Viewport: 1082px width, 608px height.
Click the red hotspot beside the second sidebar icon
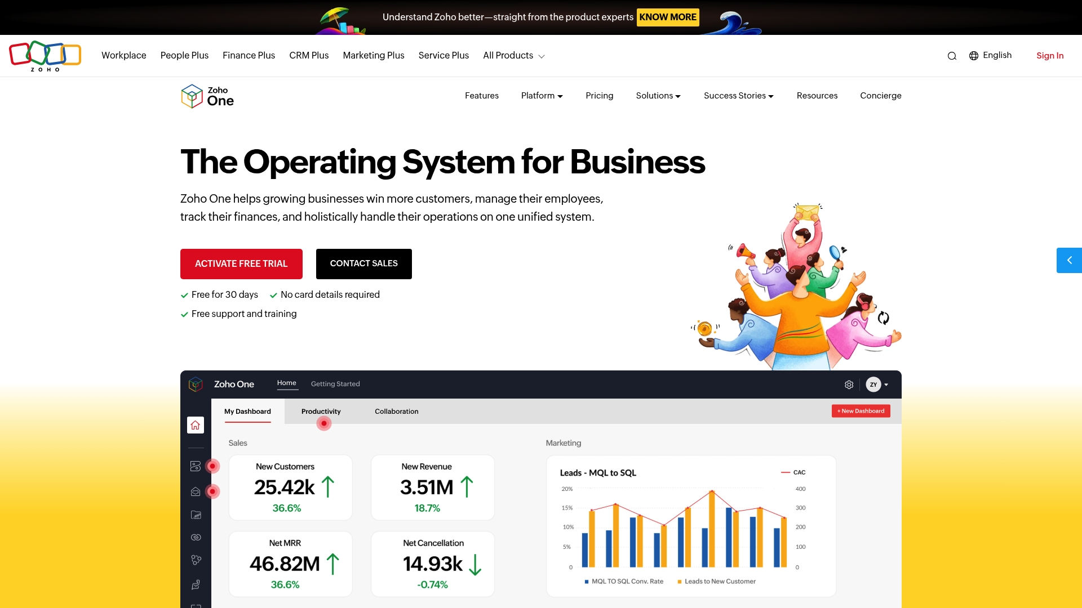click(212, 466)
